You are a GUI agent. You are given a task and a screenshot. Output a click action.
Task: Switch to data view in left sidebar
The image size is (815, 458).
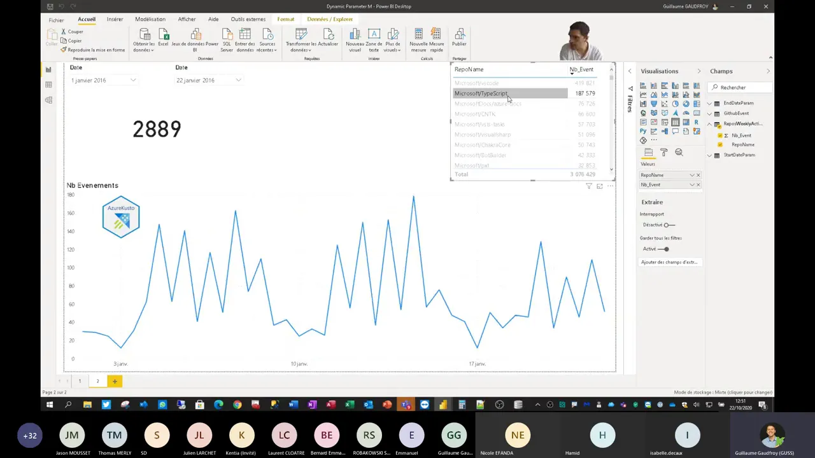pos(48,85)
